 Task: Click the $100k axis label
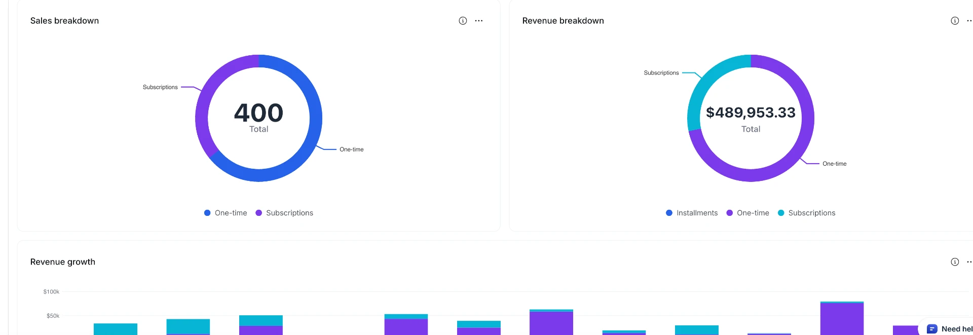tap(51, 292)
